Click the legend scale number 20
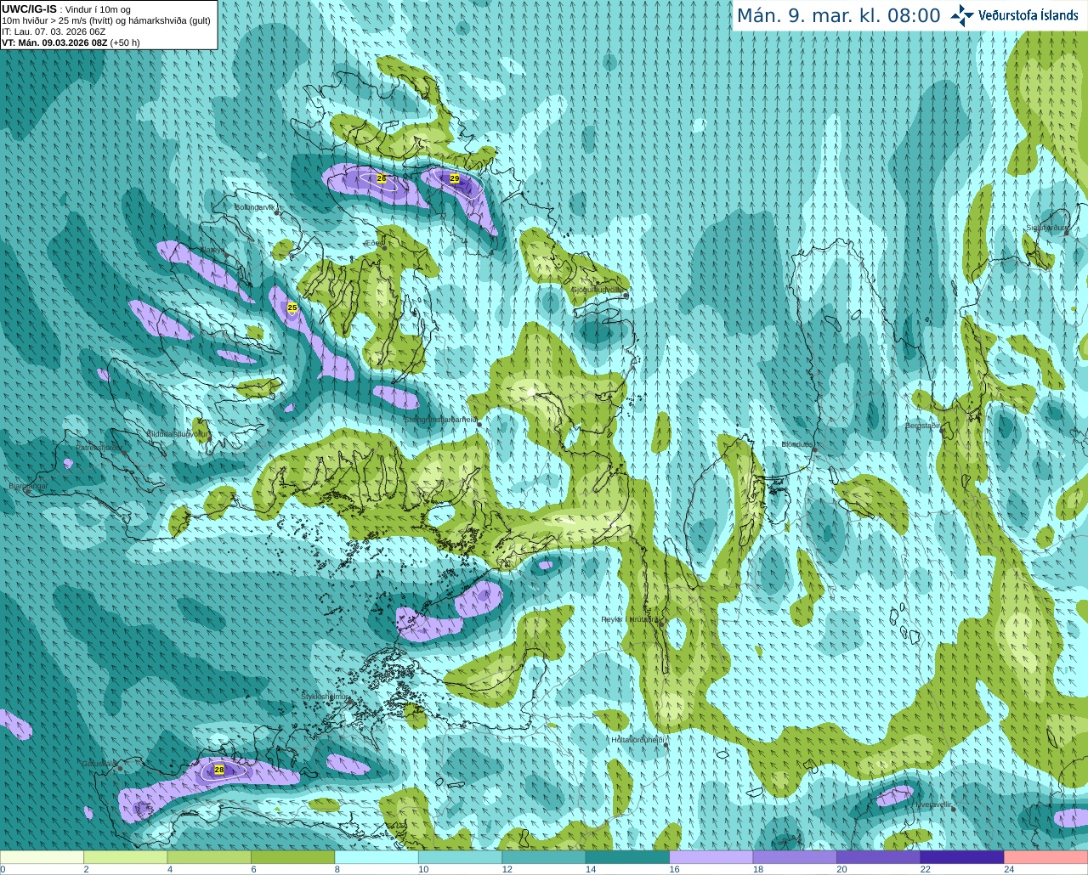The height and width of the screenshot is (875, 1088). coord(841,869)
